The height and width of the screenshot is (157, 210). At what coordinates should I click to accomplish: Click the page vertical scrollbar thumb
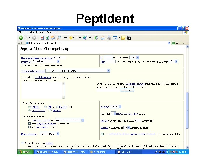tap(187, 110)
